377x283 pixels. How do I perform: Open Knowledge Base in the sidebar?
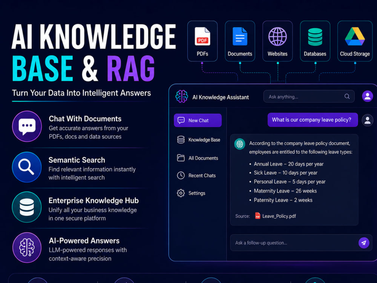[199, 140]
